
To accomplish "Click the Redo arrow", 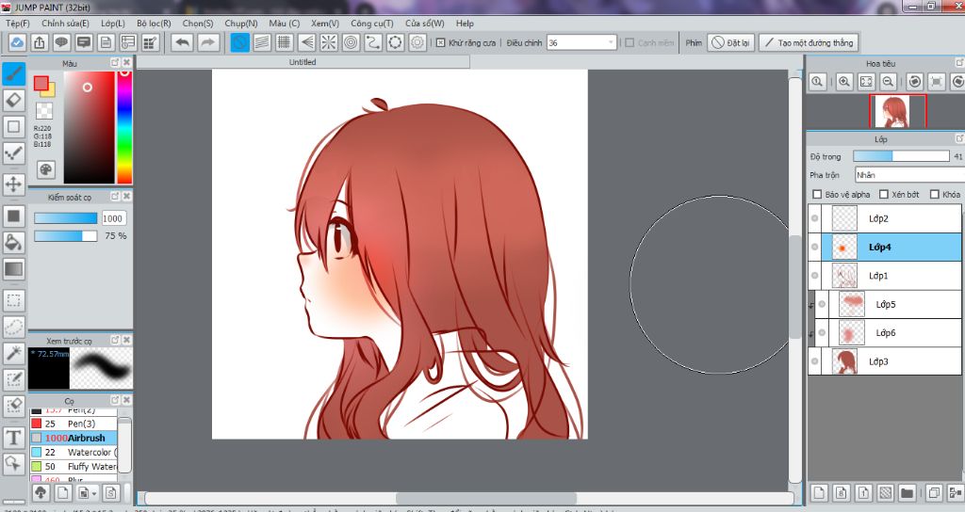I will (x=208, y=43).
